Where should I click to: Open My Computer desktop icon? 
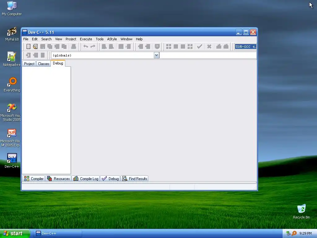pyautogui.click(x=12, y=8)
